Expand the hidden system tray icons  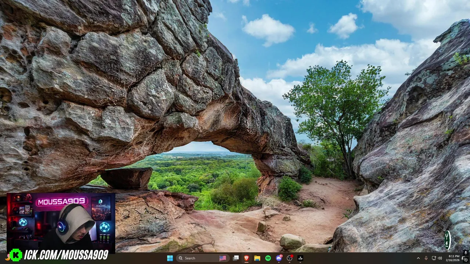point(418,258)
